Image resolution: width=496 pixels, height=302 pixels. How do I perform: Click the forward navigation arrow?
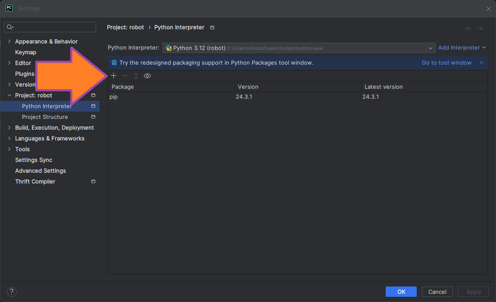pyautogui.click(x=480, y=28)
